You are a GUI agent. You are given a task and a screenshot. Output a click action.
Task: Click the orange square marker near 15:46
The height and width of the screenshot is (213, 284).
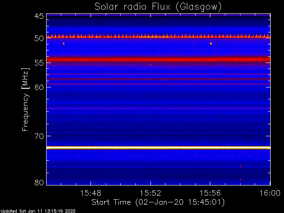coord(63,43)
